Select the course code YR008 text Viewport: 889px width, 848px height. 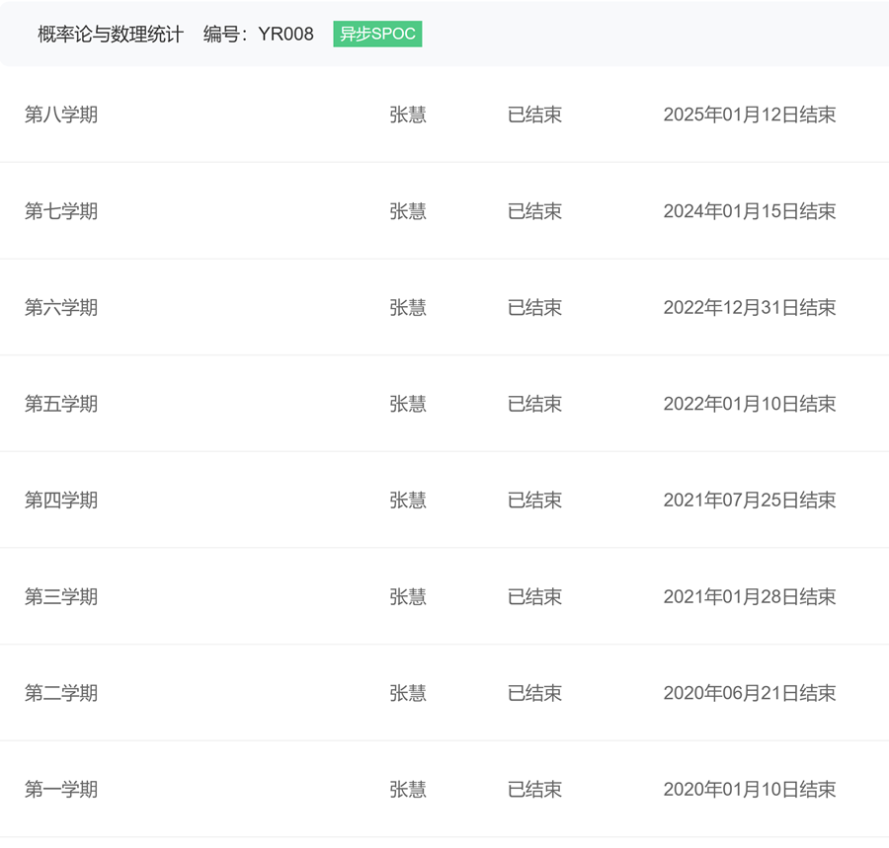click(x=285, y=34)
